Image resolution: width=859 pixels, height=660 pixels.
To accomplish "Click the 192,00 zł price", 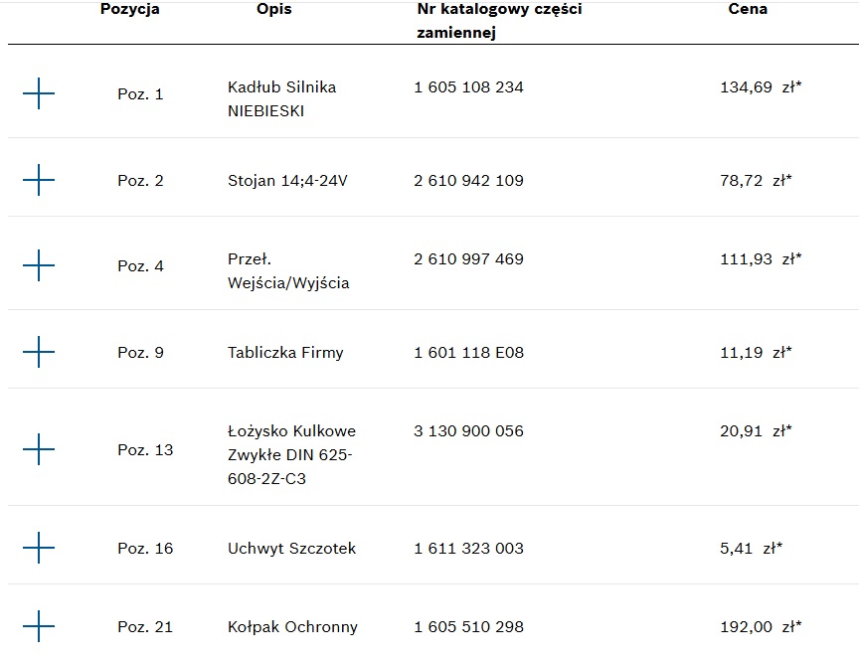I will pyautogui.click(x=761, y=627).
